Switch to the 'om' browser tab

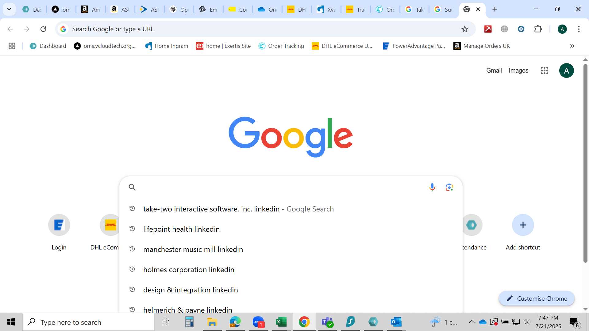(x=61, y=10)
